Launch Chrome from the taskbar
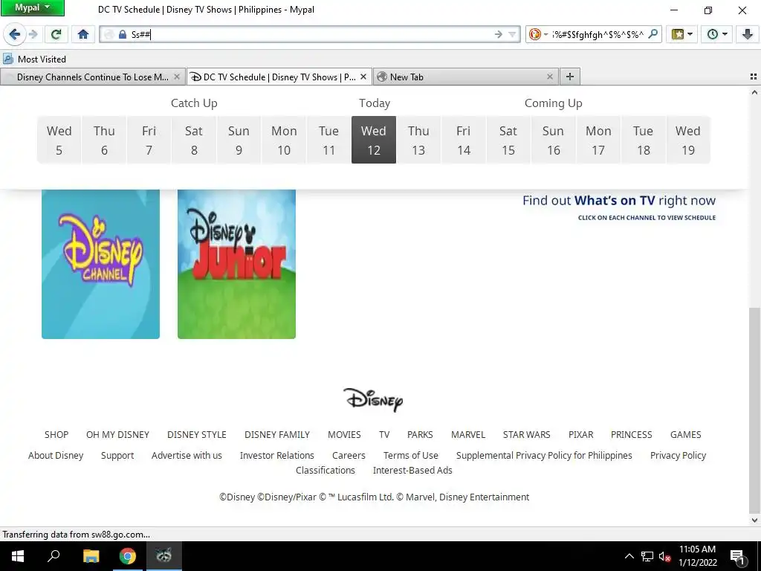 coord(128,556)
